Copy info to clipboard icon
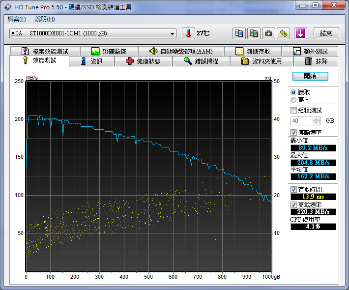349x290 pixels. coord(239,33)
